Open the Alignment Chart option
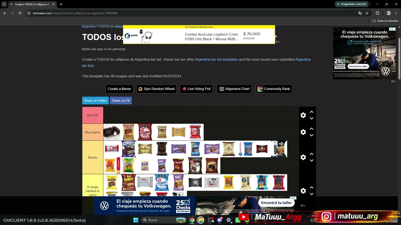401x225 pixels. point(234,89)
